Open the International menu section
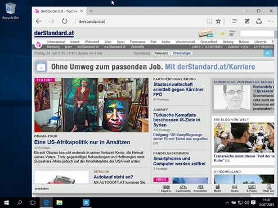This screenshot has height=208, width=278. point(56,42)
